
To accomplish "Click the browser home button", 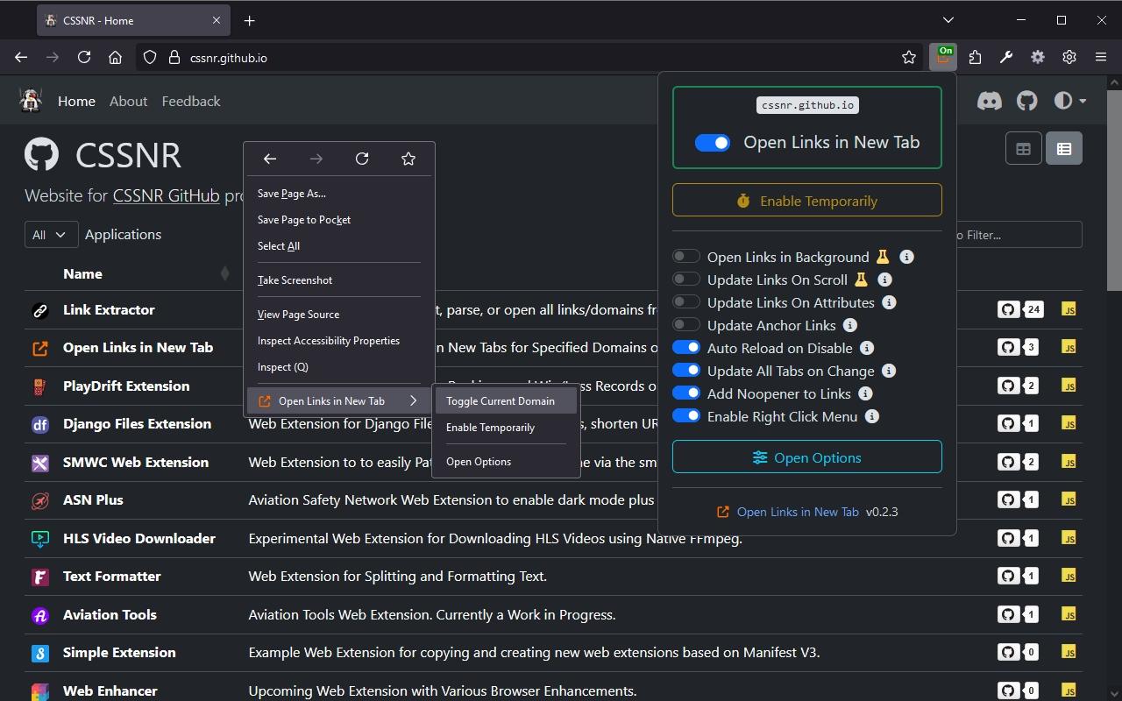I will [x=115, y=57].
